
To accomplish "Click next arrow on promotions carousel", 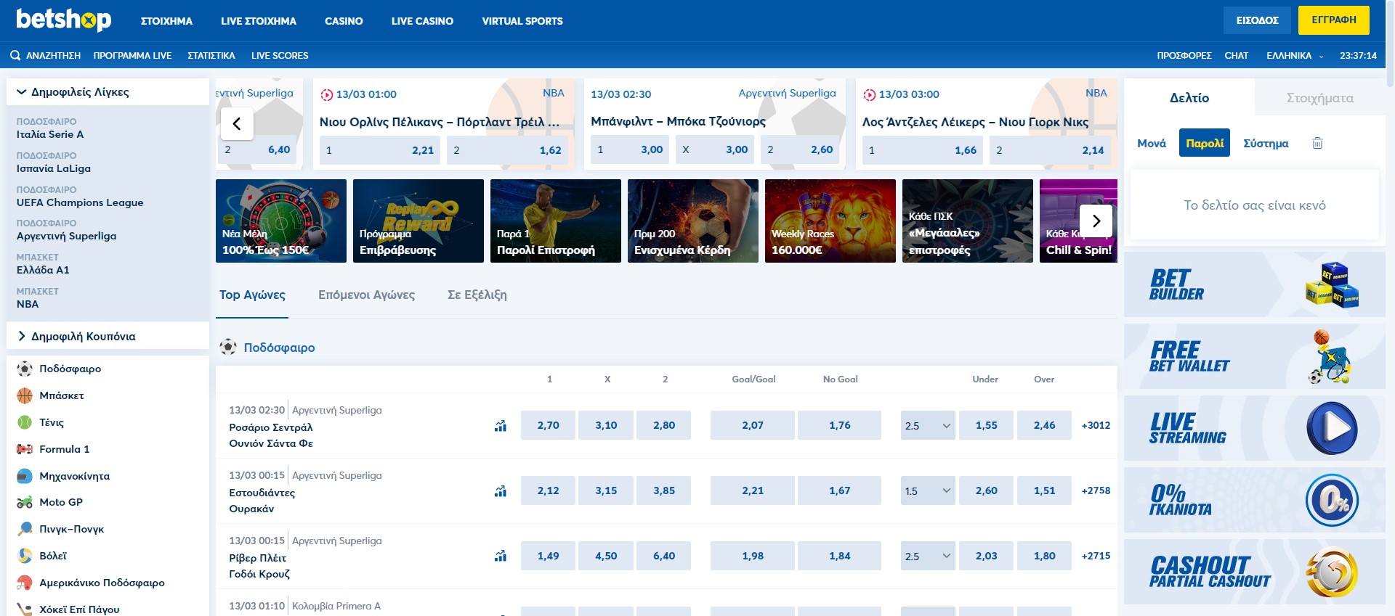I will coord(1096,221).
